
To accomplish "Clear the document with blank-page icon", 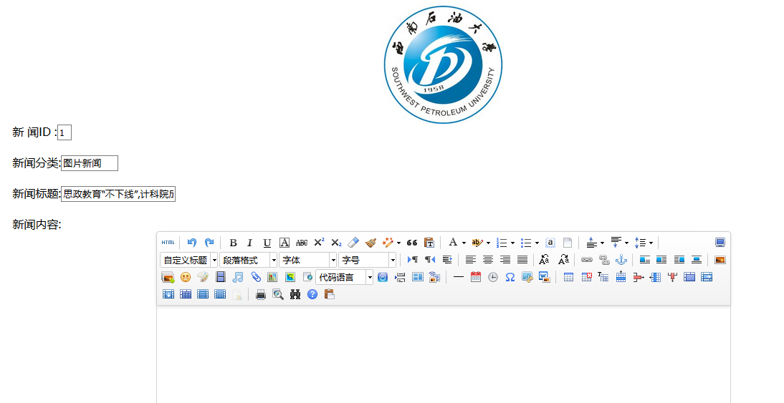I will [568, 243].
